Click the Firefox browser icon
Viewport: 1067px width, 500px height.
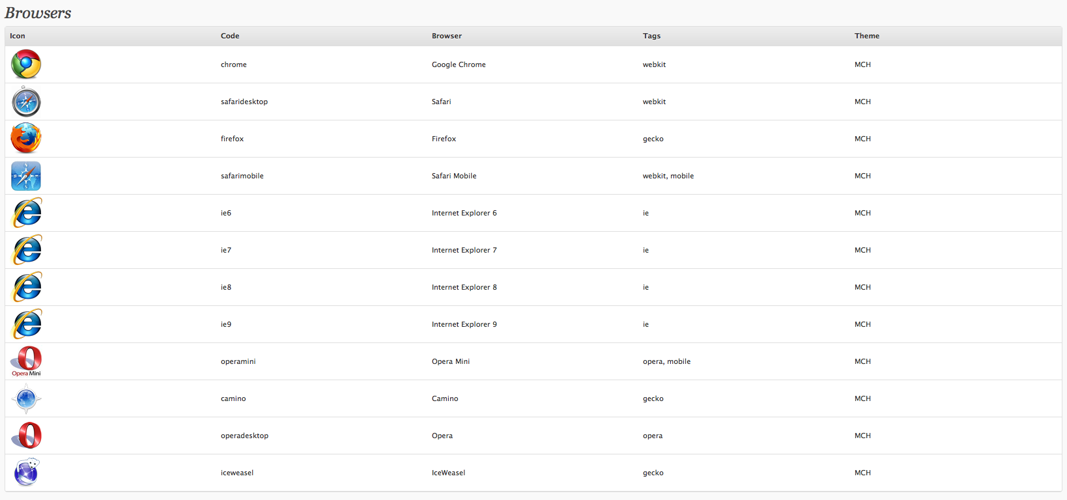coord(26,139)
